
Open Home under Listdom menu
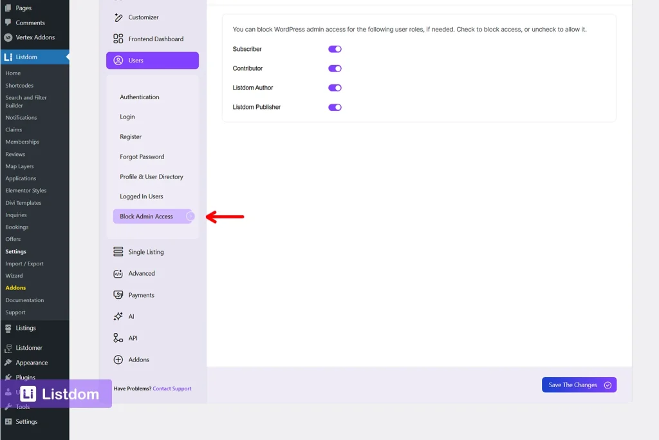pyautogui.click(x=13, y=73)
